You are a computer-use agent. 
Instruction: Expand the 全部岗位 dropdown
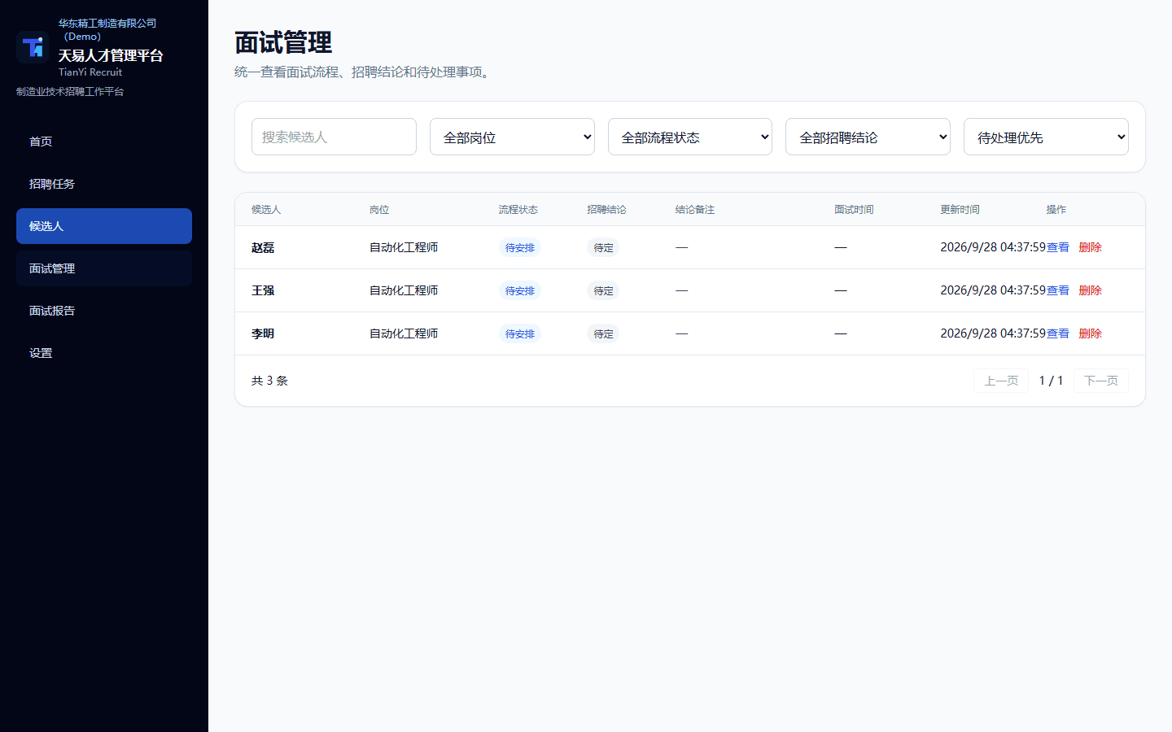512,137
